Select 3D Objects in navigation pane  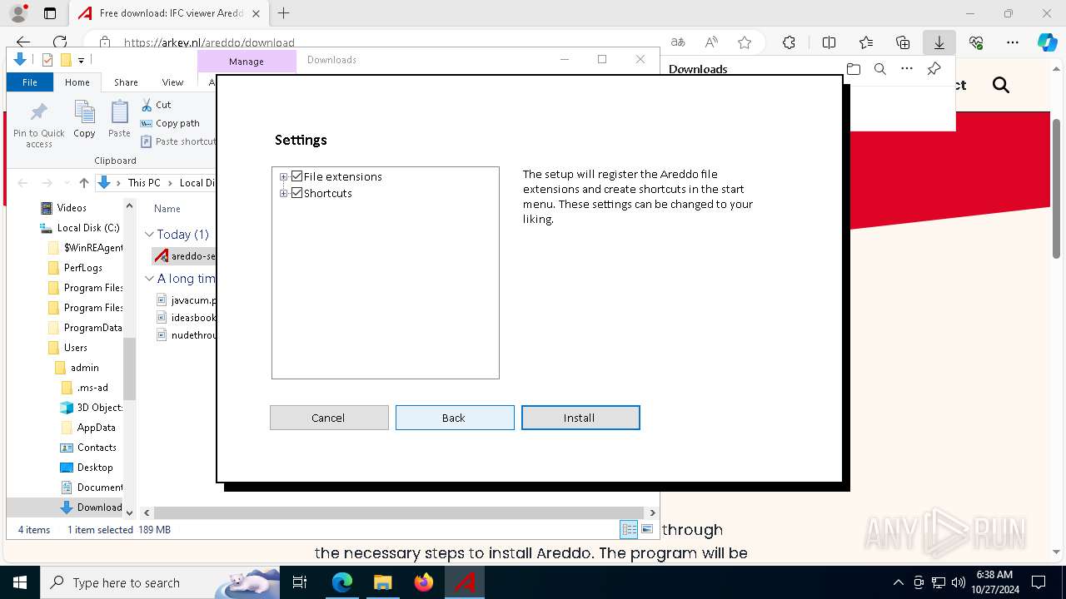pos(99,408)
